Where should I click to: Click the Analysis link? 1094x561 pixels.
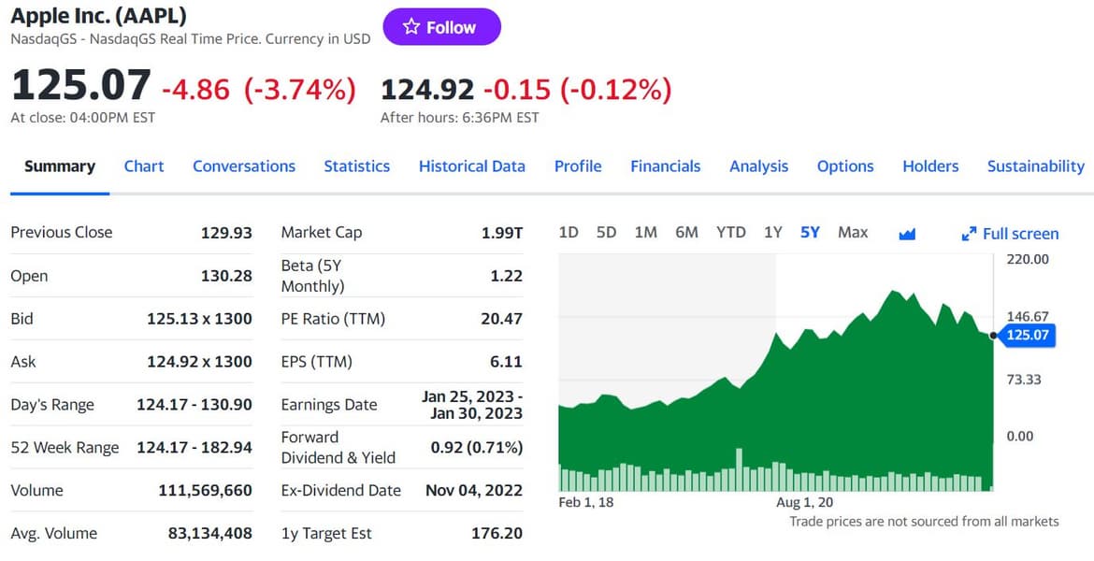(759, 166)
